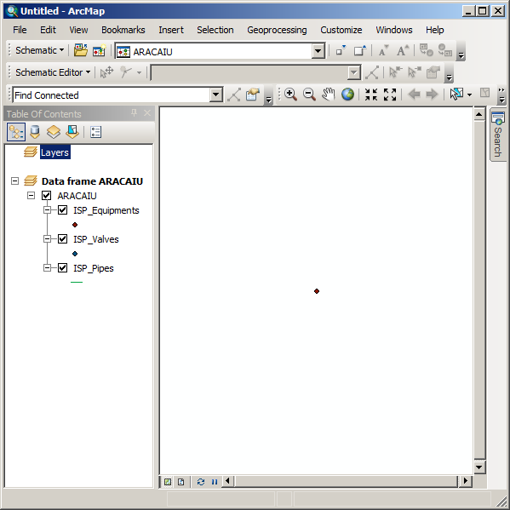Click the New Schematic Diagram icon
Viewport: 510px width, 510px height.
click(100, 51)
